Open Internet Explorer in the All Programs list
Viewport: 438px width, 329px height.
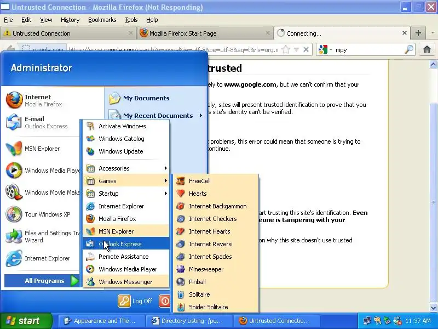[x=126, y=206]
